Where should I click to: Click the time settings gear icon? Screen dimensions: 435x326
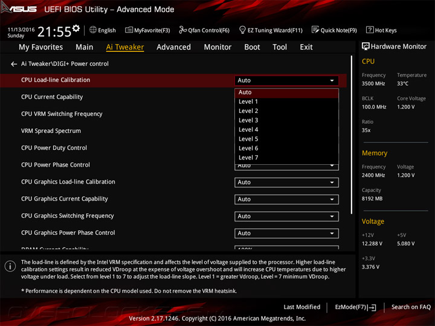click(x=76, y=28)
